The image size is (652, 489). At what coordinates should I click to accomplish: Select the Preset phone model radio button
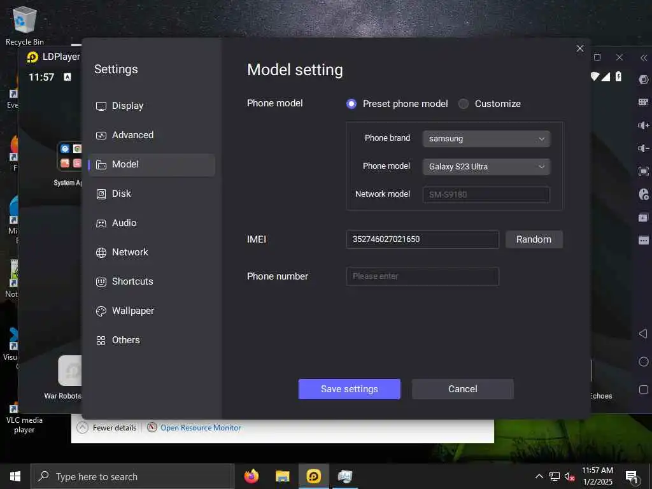click(x=351, y=104)
